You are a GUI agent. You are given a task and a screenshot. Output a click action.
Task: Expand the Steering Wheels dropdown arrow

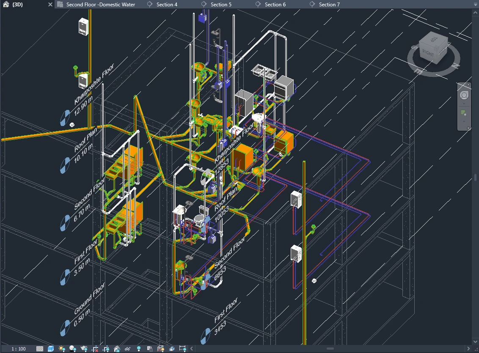(464, 104)
